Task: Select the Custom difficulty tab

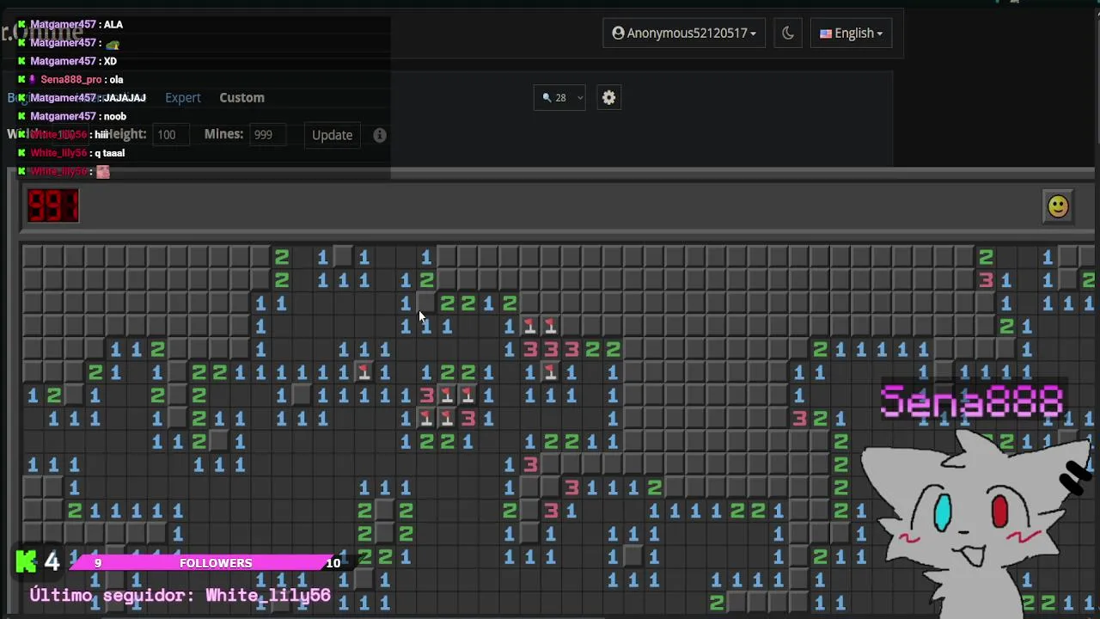Action: [x=241, y=98]
